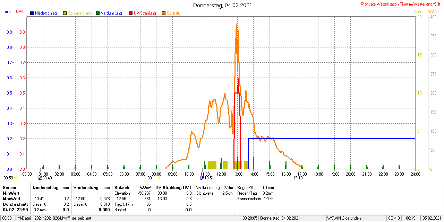Screen dimensions: 444x222
Task: Click the 18:00 x-axis tick label
Action: click(318, 174)
